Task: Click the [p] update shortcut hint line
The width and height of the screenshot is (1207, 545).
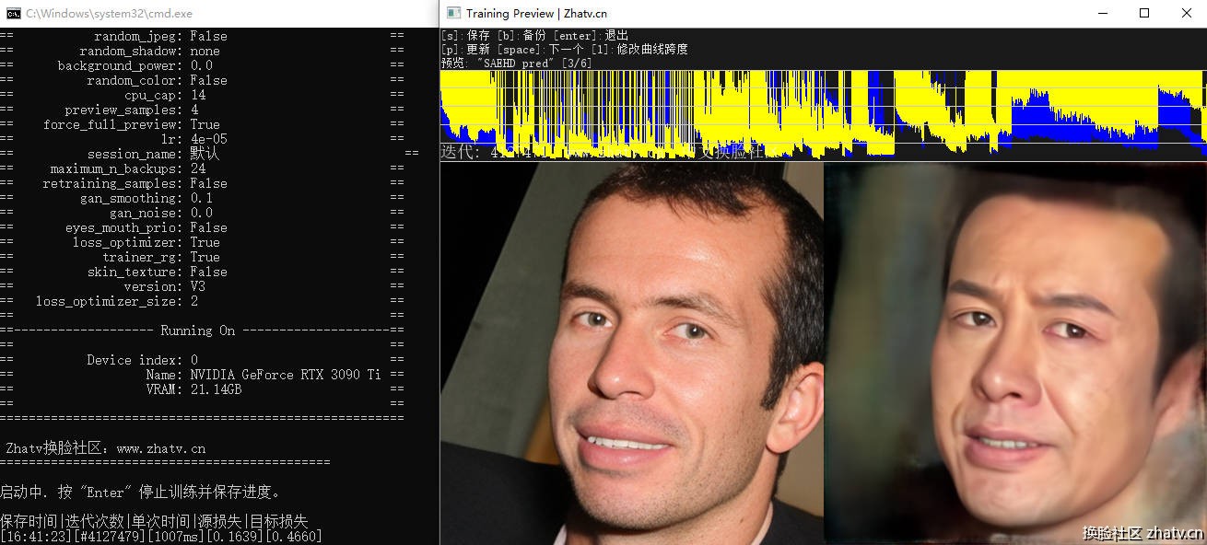Action: pos(564,49)
